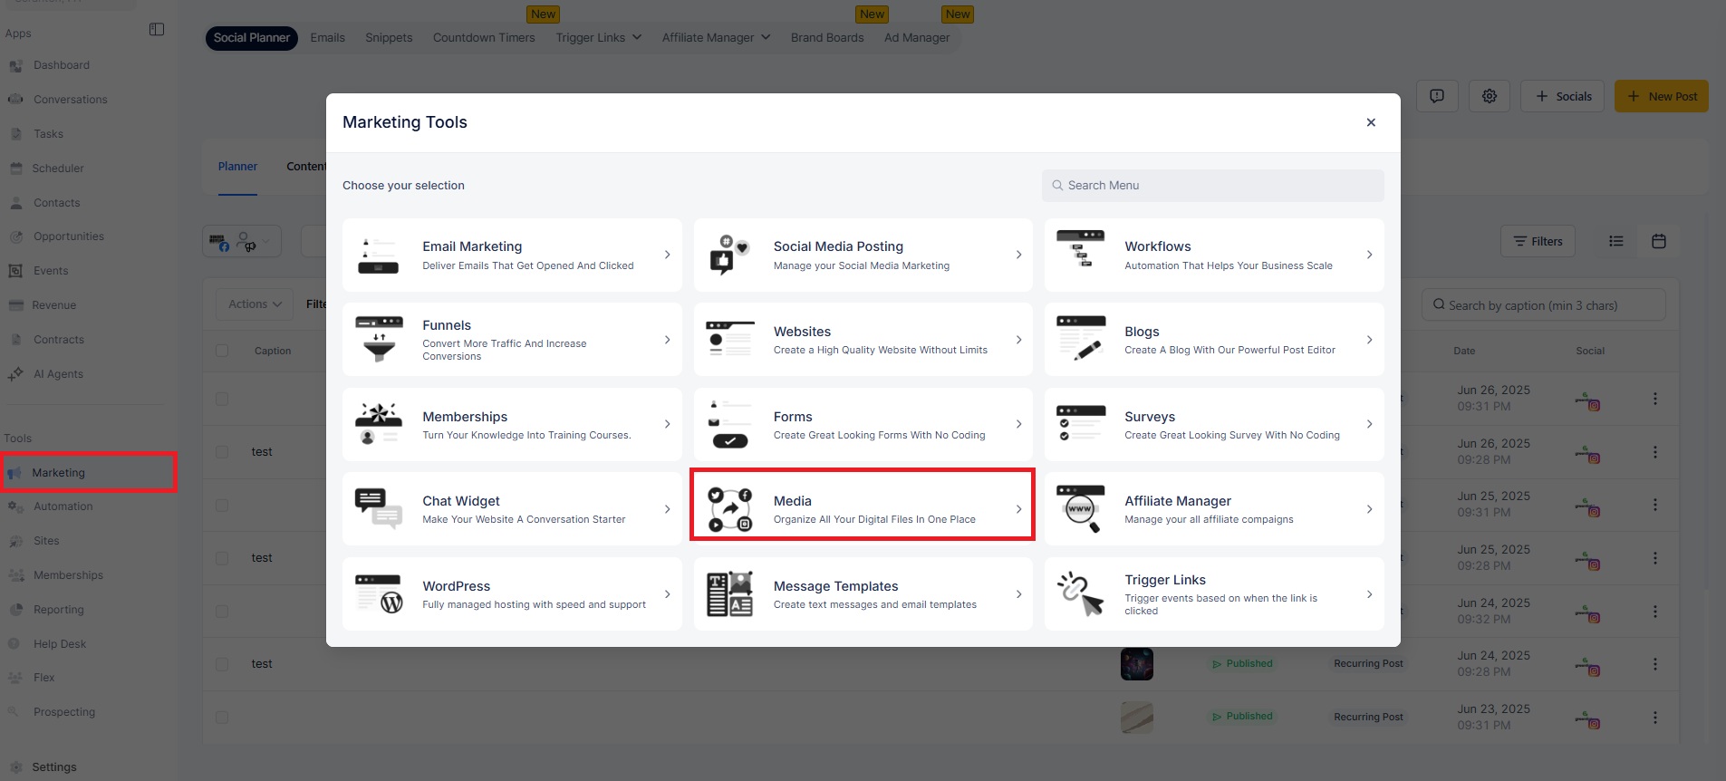Tick the checkbox on the Jun 25 09:31 PM row
The width and height of the screenshot is (1726, 781).
click(x=222, y=505)
